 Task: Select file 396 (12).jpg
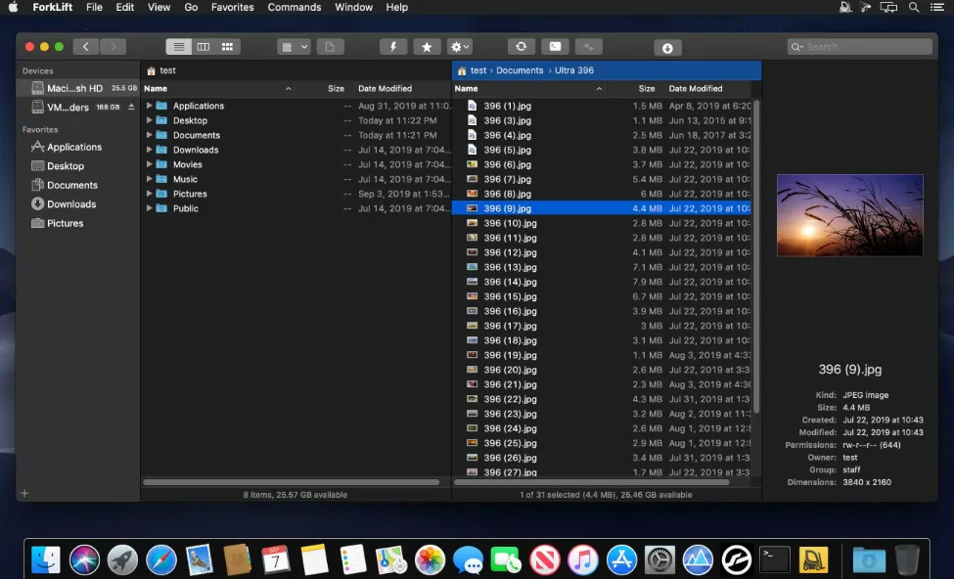(x=602, y=252)
